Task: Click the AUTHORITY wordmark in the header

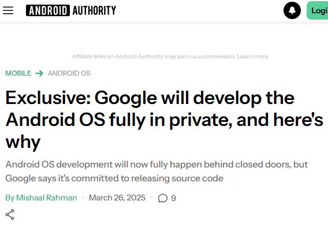Action: pos(94,10)
